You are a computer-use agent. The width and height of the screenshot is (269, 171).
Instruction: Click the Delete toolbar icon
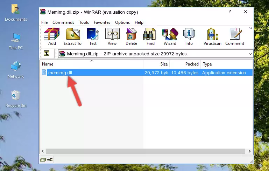tap(132, 36)
